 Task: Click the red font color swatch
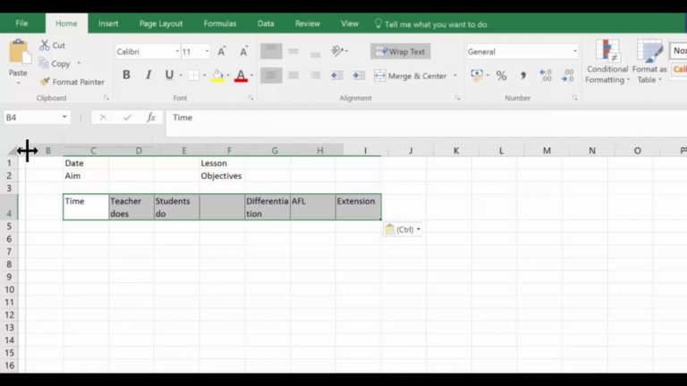(x=241, y=76)
